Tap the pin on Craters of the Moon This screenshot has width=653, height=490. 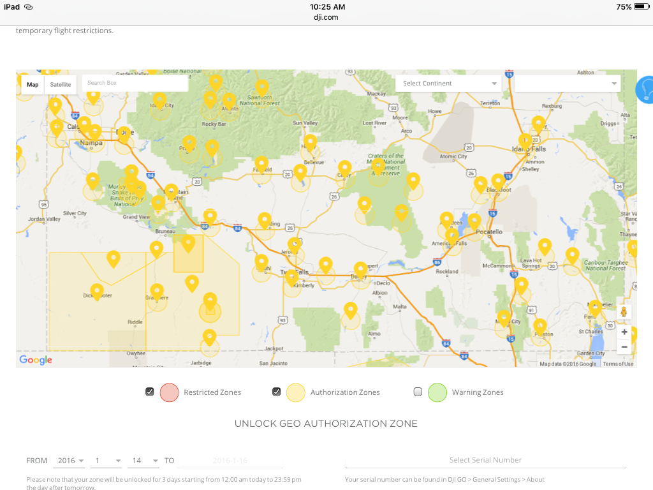(x=378, y=166)
